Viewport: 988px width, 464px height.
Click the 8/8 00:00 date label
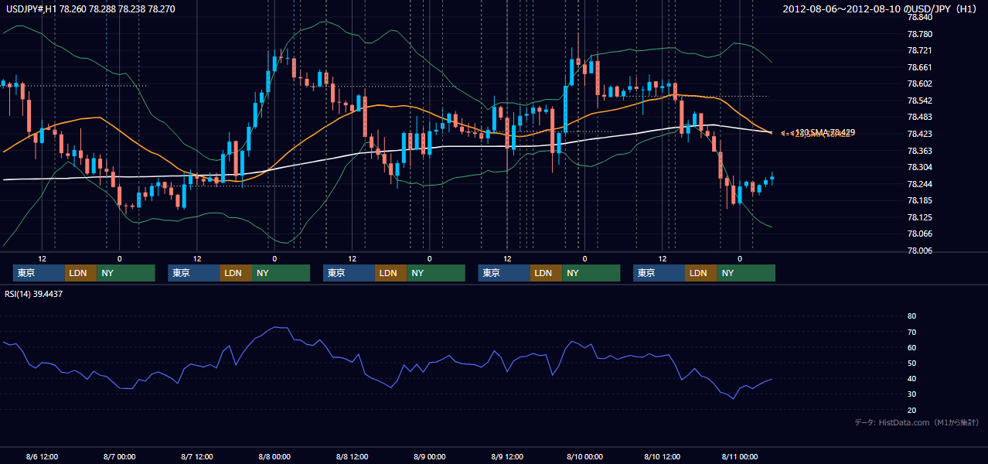(x=274, y=456)
